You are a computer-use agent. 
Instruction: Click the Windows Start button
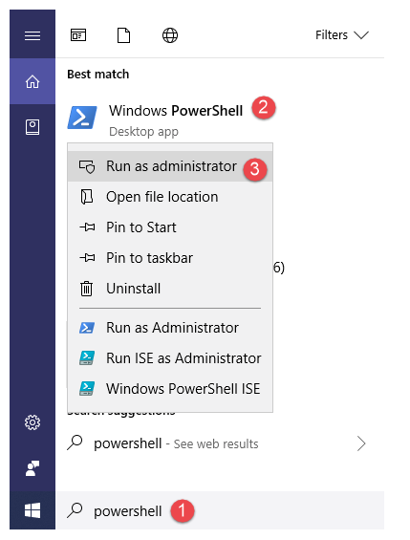click(x=32, y=510)
